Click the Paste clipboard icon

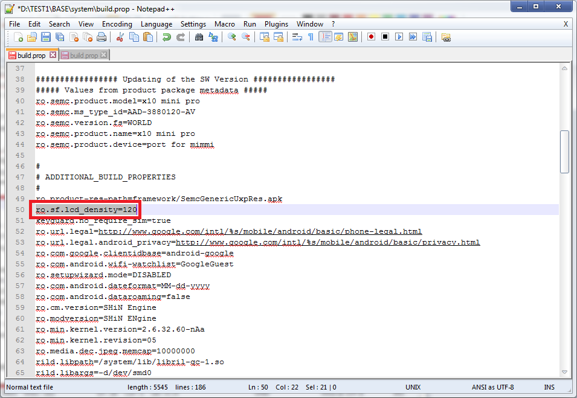coord(148,37)
